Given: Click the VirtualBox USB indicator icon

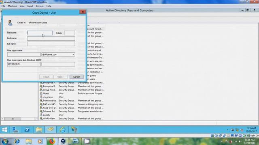Looking at the screenshot, I should click(x=224, y=136).
